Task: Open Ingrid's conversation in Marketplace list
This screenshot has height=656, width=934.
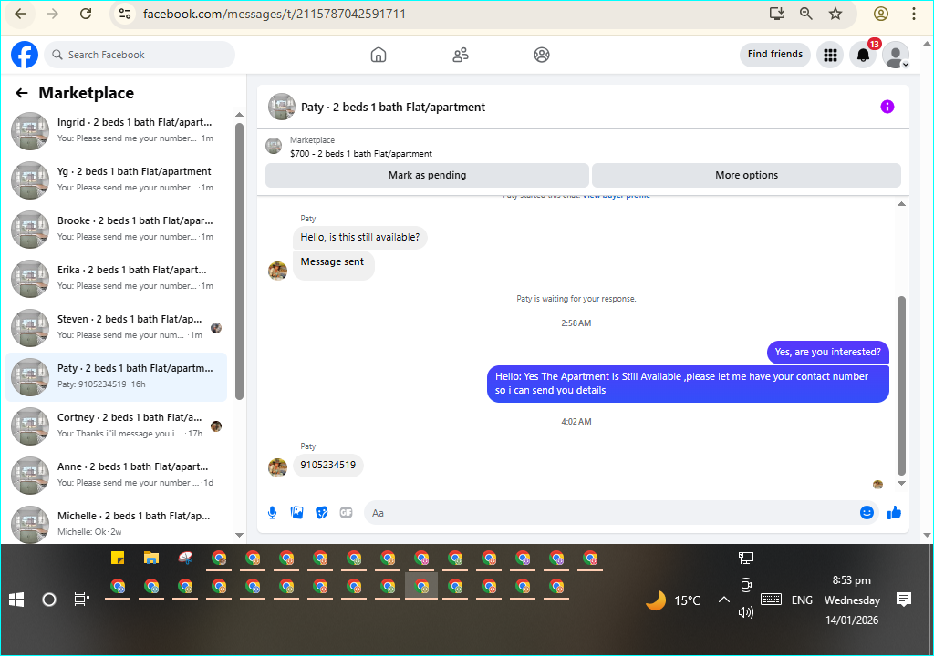Action: click(117, 130)
